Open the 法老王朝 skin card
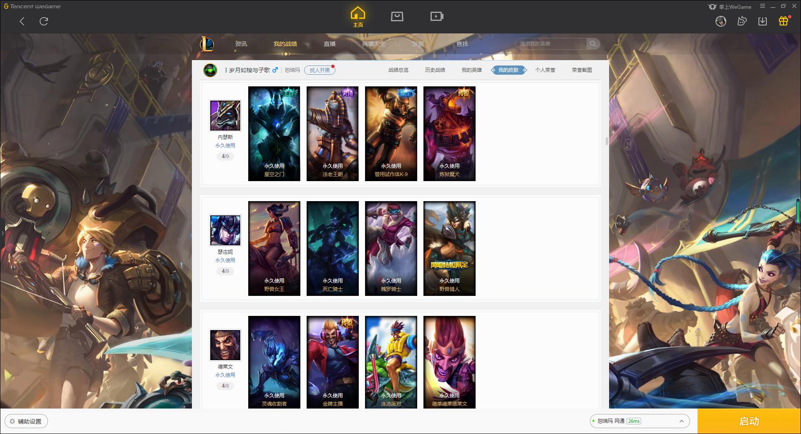 pyautogui.click(x=332, y=134)
